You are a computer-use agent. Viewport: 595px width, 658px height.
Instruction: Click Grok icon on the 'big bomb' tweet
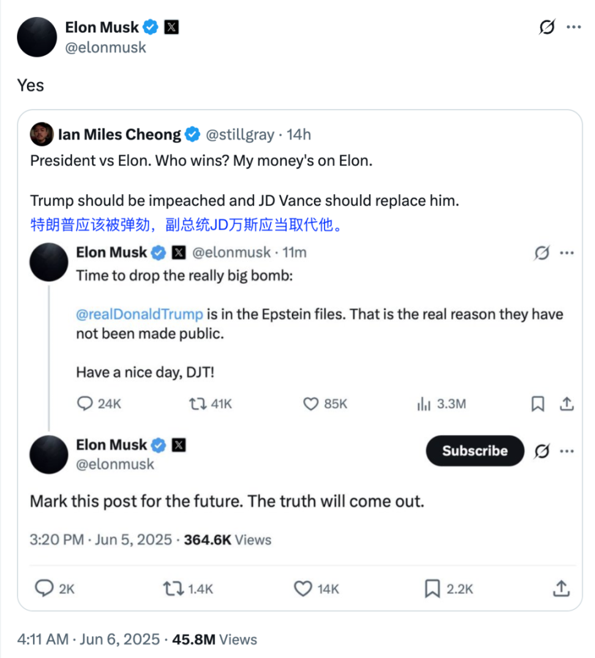coord(542,252)
